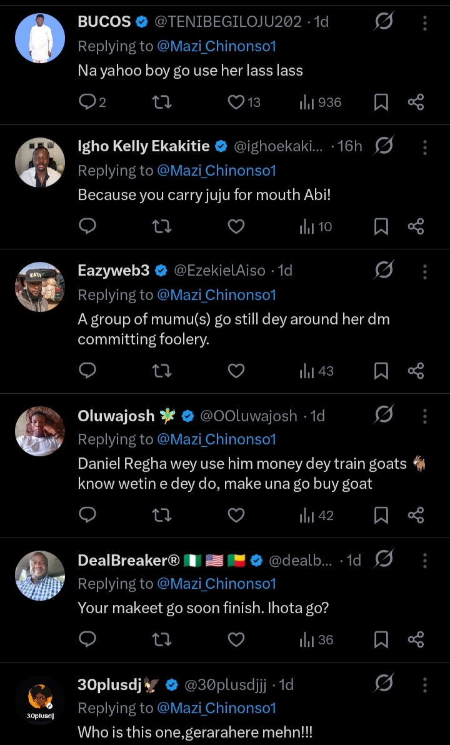
Task: Open Igho Kelly Ekakitie's profile name
Action: click(x=143, y=146)
